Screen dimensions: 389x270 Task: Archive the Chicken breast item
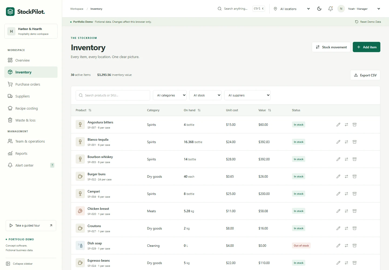point(355,211)
